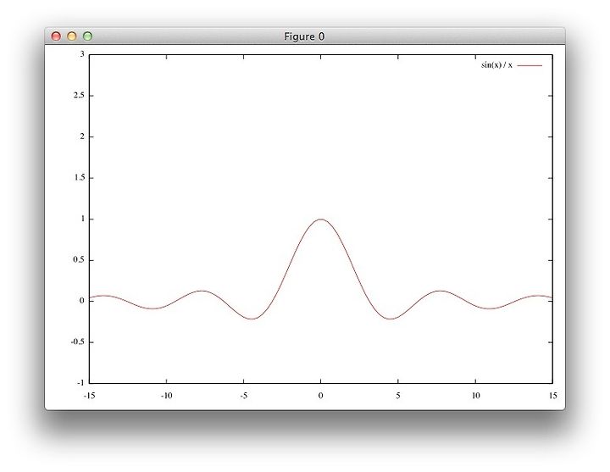The height and width of the screenshot is (472, 610).
Task: Click x-axis label -5
Action: [243, 396]
